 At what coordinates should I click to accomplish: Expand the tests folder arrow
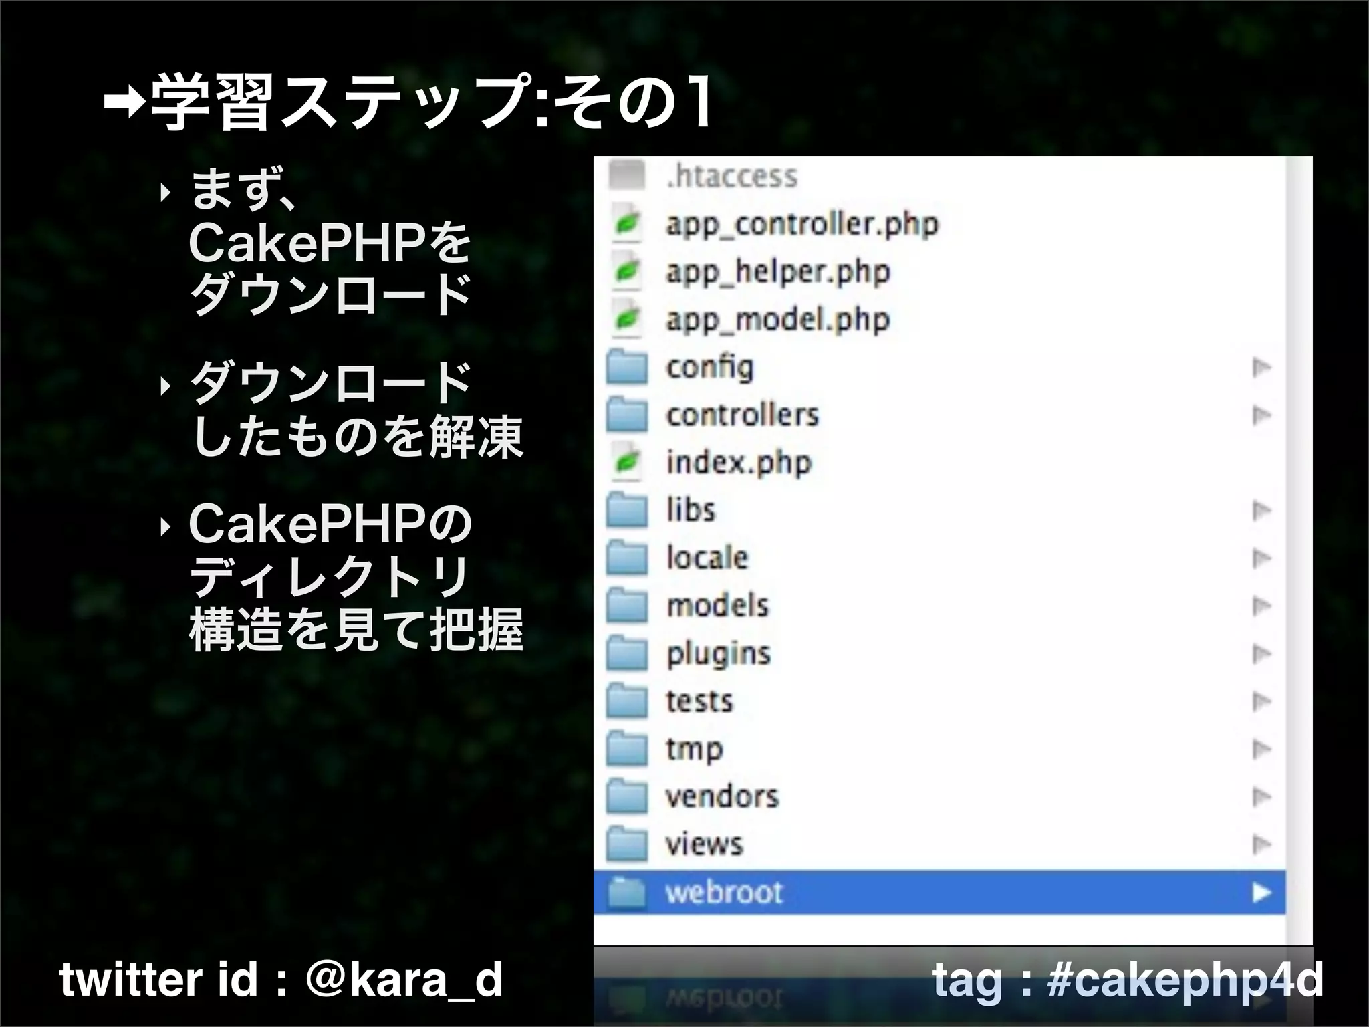[x=1261, y=701]
